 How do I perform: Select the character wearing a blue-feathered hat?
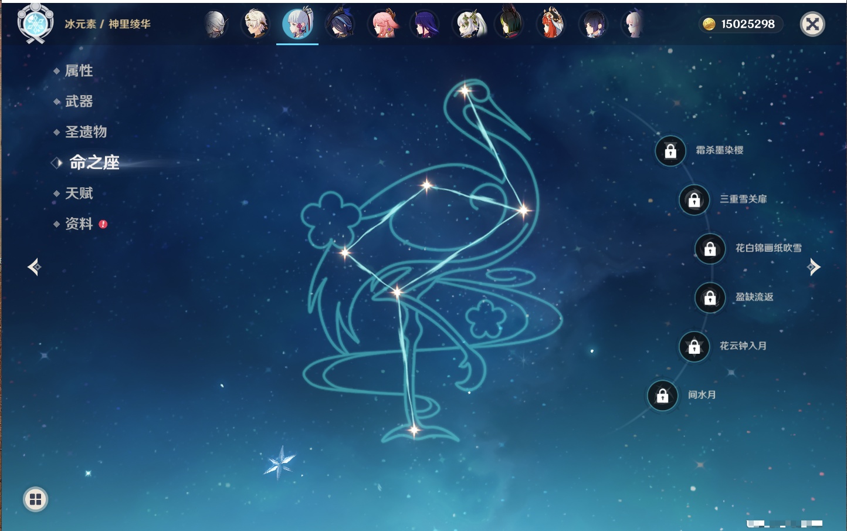[x=340, y=24]
